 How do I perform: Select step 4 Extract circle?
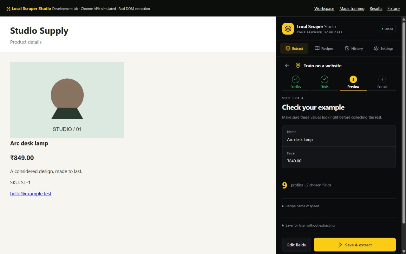(x=382, y=79)
